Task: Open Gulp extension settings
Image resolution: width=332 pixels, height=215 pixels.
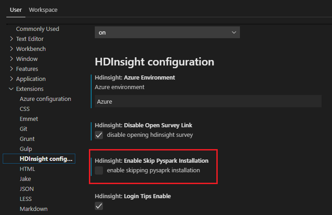Action: [26, 149]
